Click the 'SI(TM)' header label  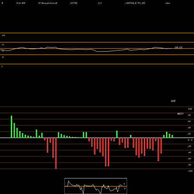click(74, 3)
